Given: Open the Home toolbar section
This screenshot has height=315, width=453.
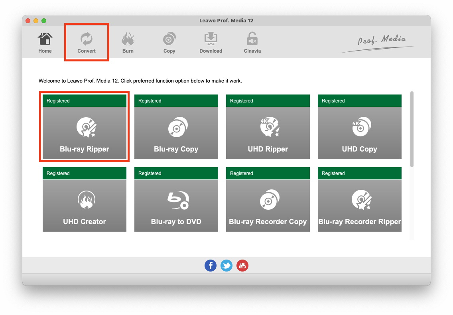Looking at the screenshot, I should coord(45,43).
